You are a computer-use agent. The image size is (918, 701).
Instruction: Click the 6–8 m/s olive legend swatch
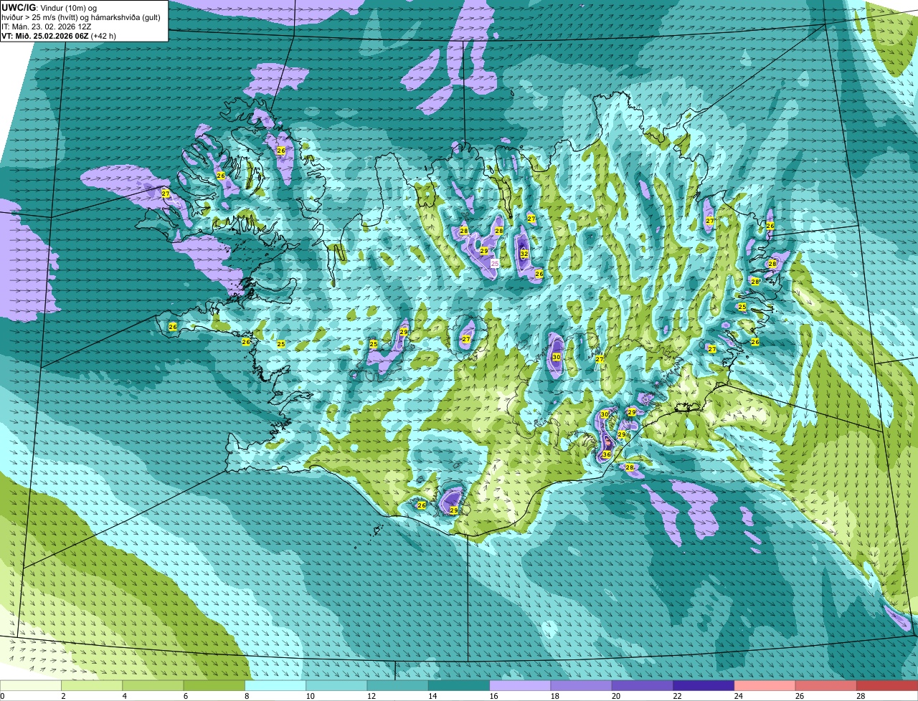(x=214, y=685)
